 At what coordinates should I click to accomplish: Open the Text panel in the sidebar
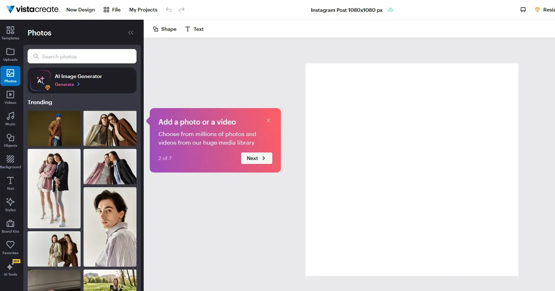[10, 183]
